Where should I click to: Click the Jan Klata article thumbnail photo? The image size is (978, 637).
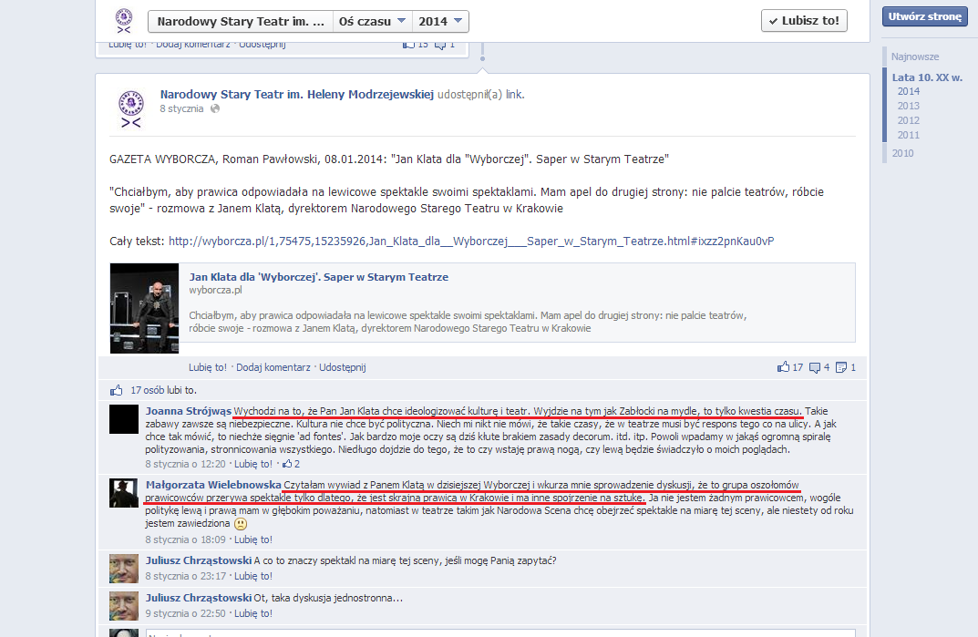(145, 308)
